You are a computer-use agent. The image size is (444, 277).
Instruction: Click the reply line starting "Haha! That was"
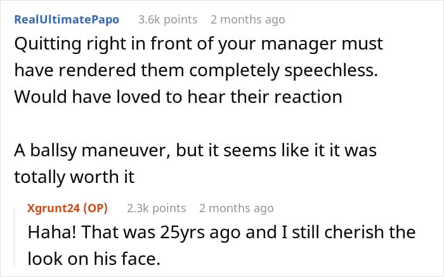tap(221, 233)
